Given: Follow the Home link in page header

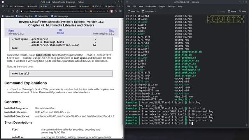Looking at the screenshot, I should [61, 33].
